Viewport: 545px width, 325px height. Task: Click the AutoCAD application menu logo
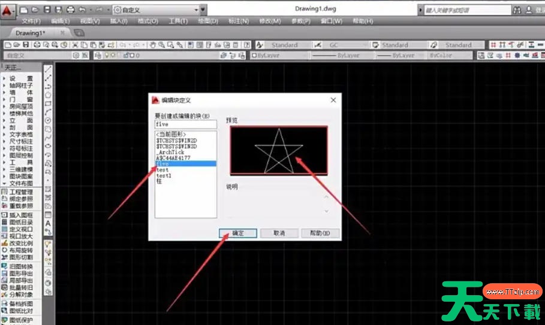[x=8, y=10]
